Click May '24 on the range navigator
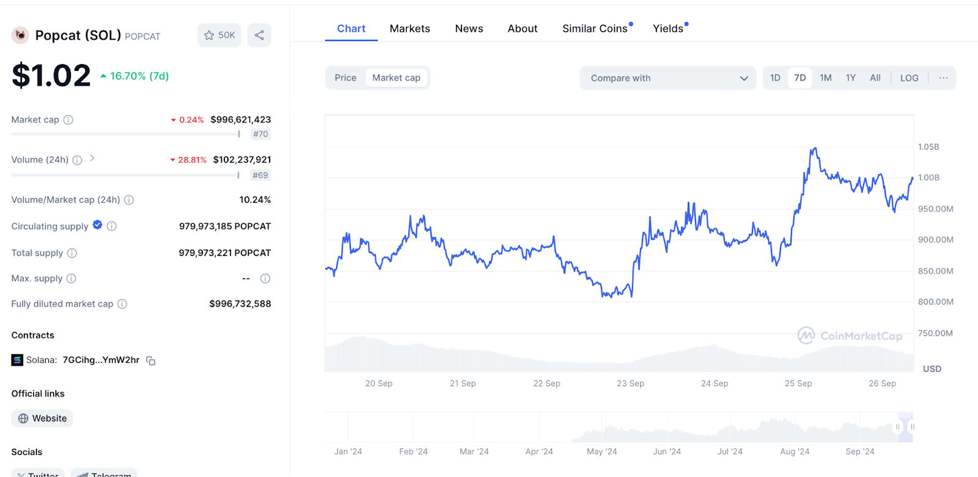This screenshot has width=978, height=477. click(x=602, y=451)
